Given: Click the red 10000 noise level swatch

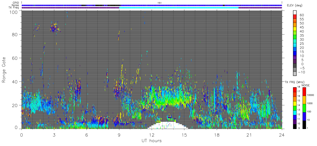Looking at the screenshot, I should click(x=304, y=92).
